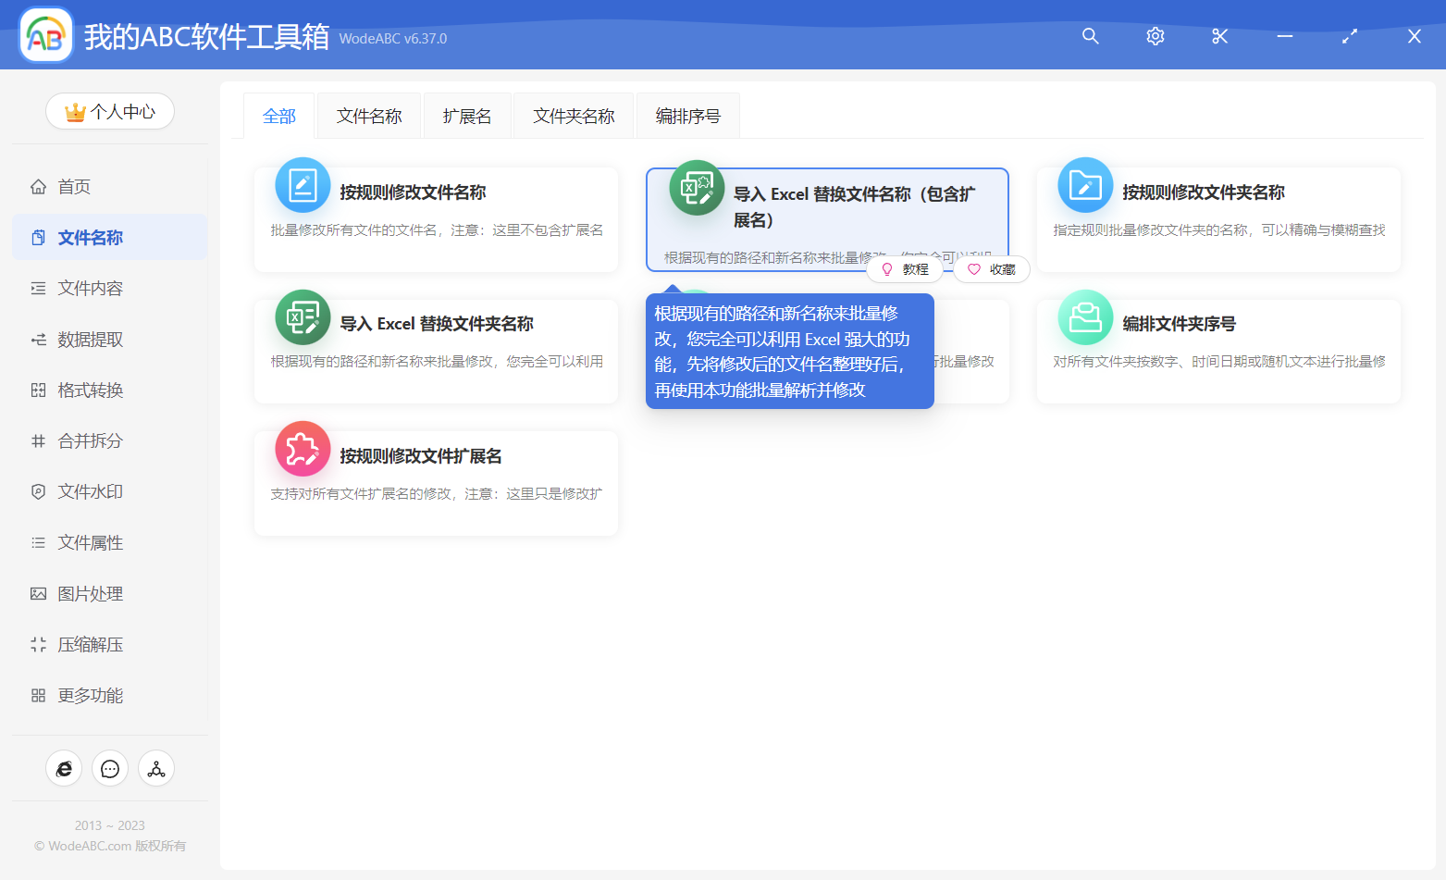Click the browser icon at the sidebar bottom
Image resolution: width=1446 pixels, height=880 pixels.
(63, 768)
